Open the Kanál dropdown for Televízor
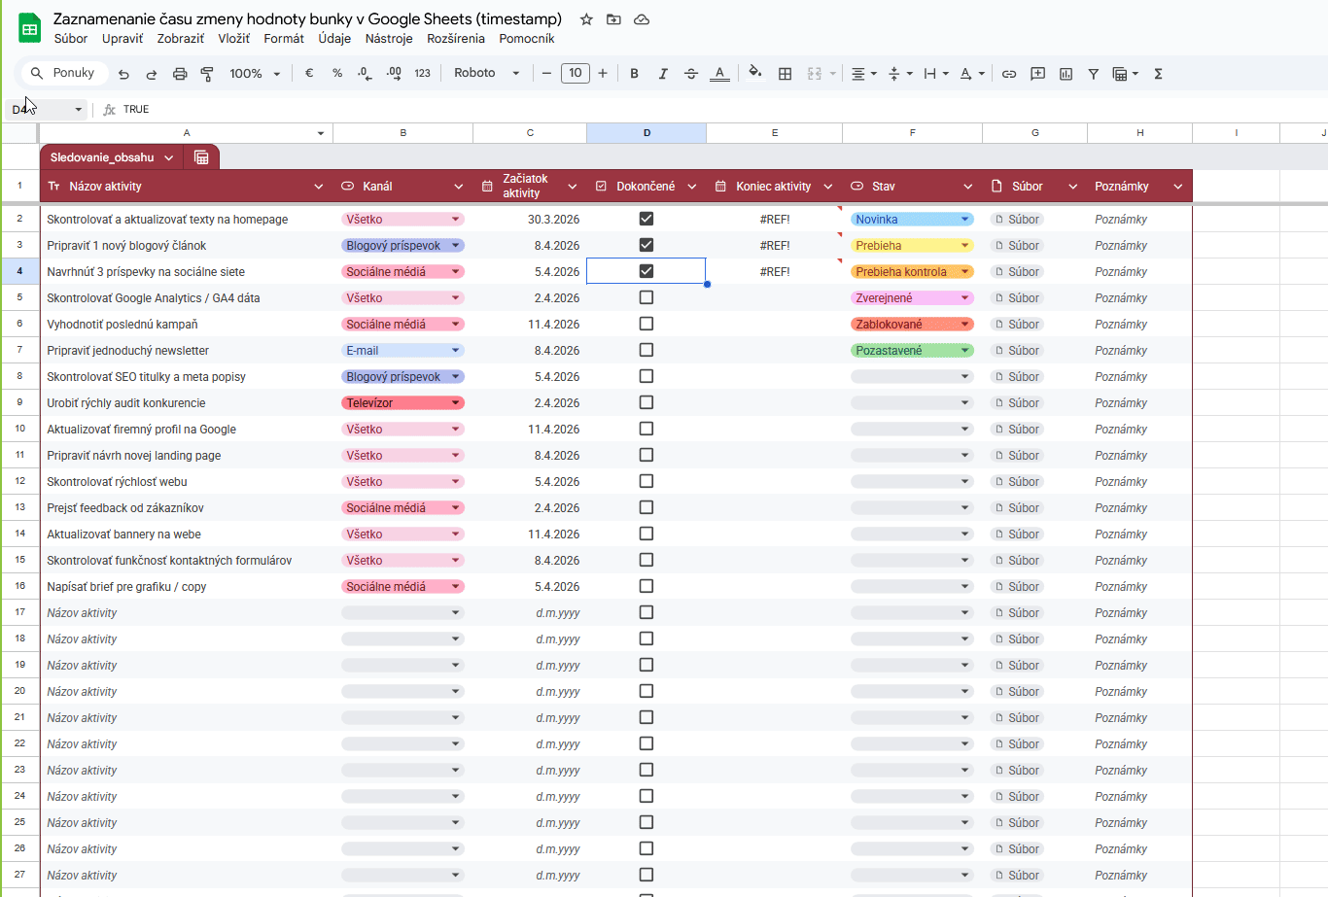This screenshot has width=1328, height=897. point(455,402)
